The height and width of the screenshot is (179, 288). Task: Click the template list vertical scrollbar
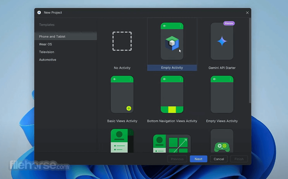[x=250, y=60]
